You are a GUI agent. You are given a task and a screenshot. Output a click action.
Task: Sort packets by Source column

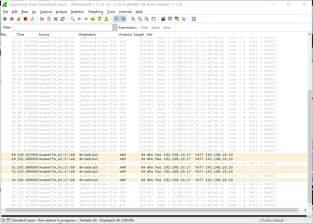[58, 34]
